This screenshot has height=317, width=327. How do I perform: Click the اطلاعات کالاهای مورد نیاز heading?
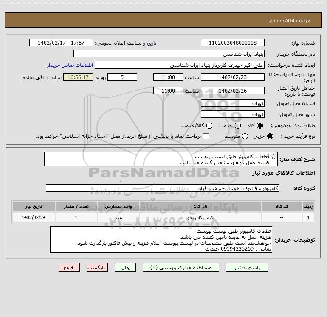coord(283,173)
